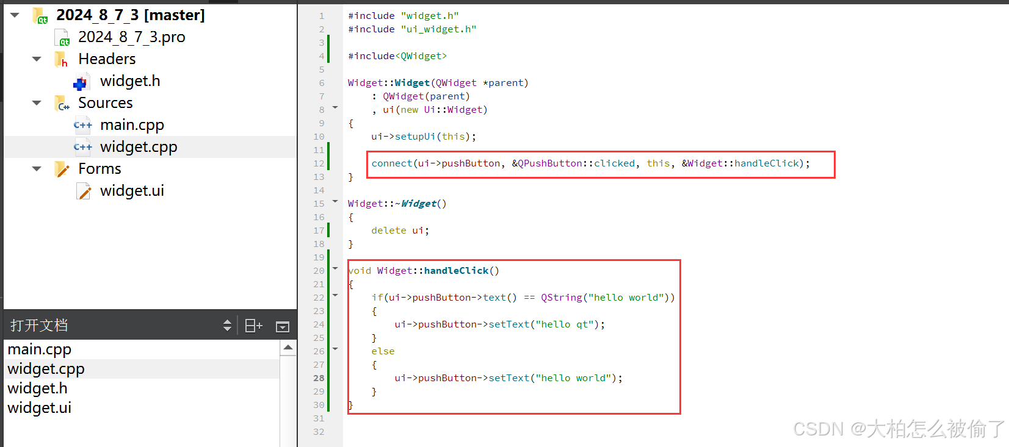Open widget.h under Headers
The height and width of the screenshot is (447, 1009).
[x=130, y=81]
